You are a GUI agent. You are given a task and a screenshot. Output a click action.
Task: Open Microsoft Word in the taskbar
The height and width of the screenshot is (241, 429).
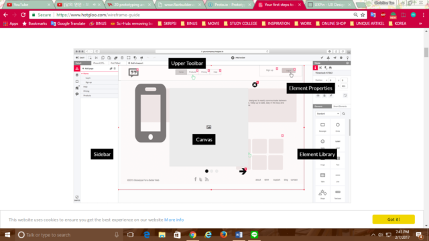[x=239, y=235]
